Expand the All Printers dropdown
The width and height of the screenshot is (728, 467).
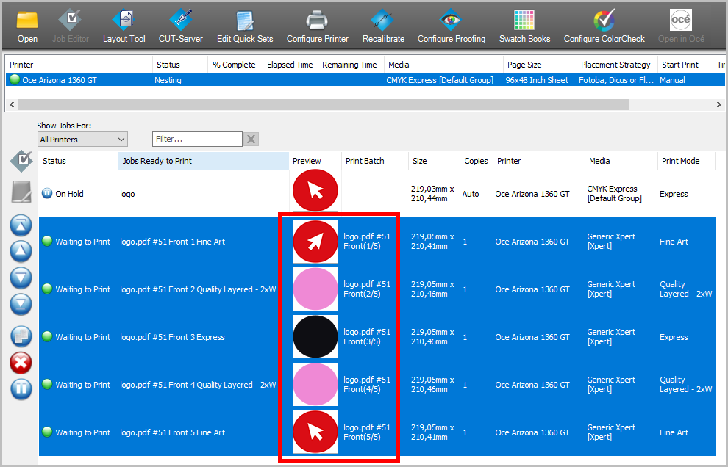tap(82, 140)
